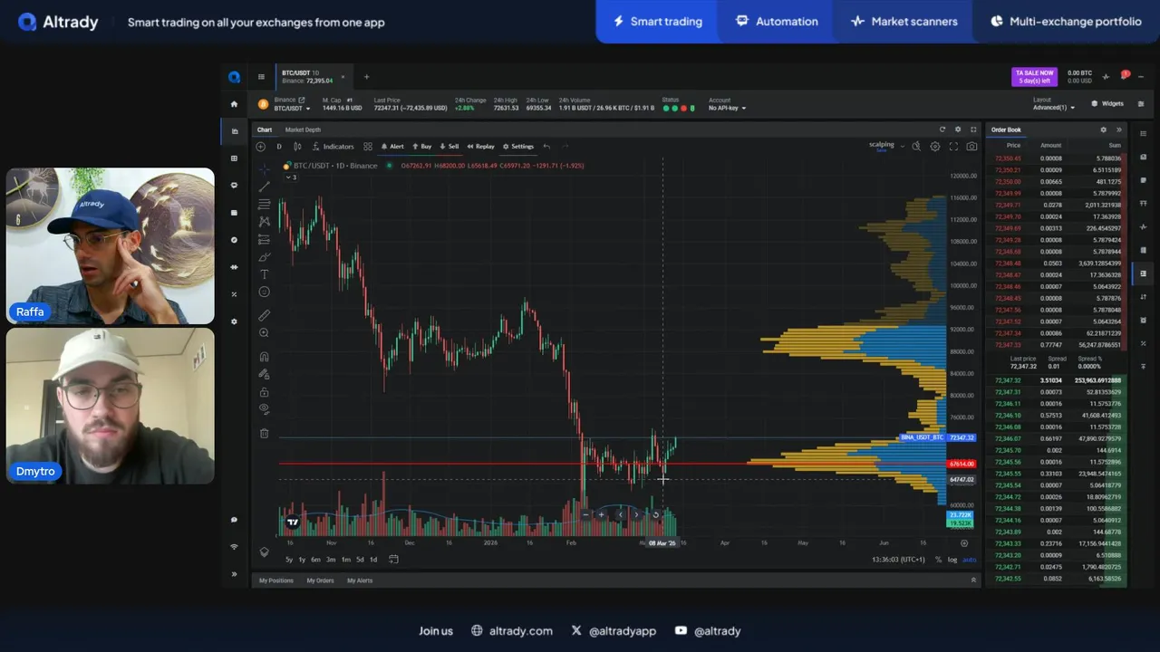This screenshot has height=652, width=1160.
Task: Click the compare or add symbol plus icon
Action: point(261,146)
